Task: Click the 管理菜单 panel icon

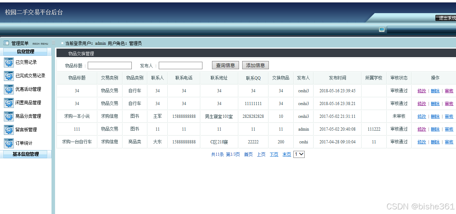Action: pyautogui.click(x=6, y=43)
